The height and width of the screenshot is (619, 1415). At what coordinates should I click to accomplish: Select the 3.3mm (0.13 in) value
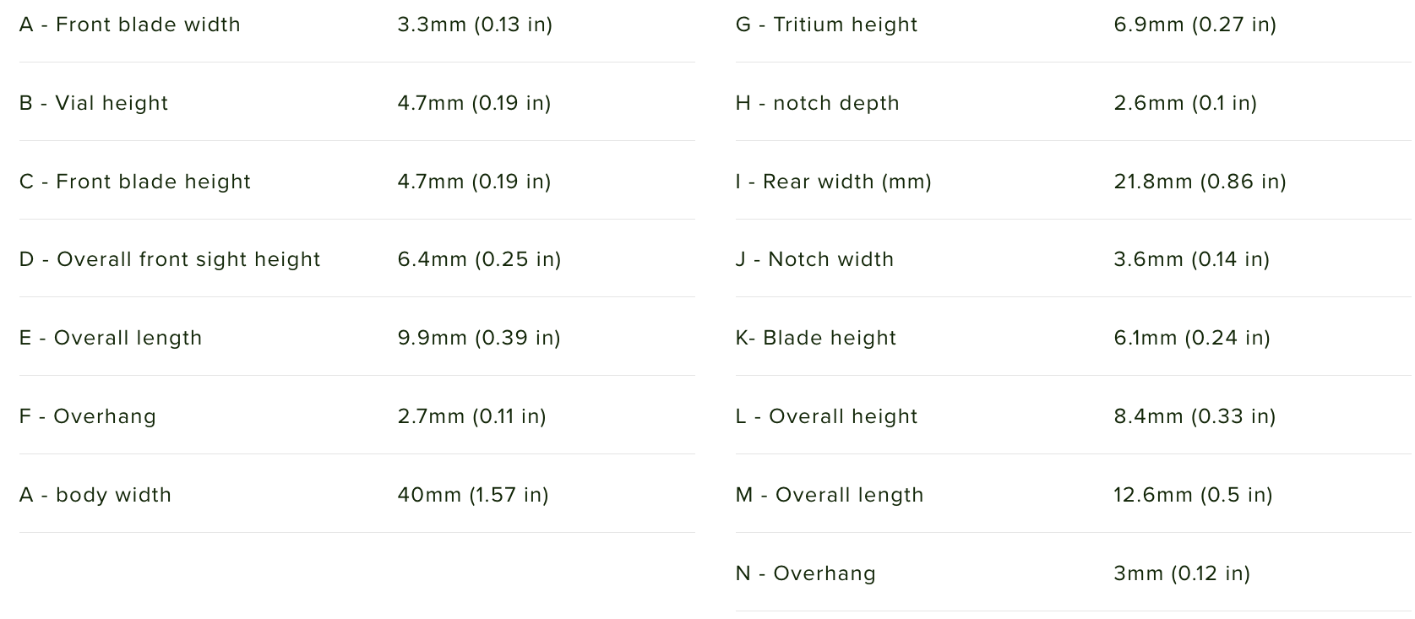[475, 24]
